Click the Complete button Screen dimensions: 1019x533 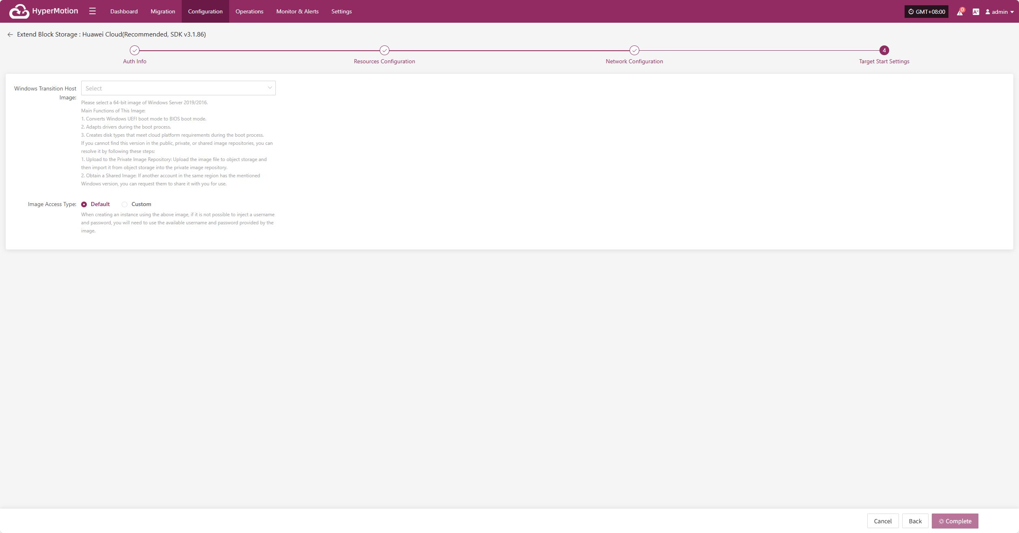[955, 521]
